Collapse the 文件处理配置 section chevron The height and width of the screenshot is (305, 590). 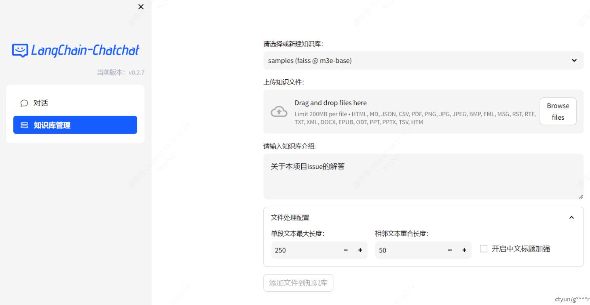click(571, 218)
